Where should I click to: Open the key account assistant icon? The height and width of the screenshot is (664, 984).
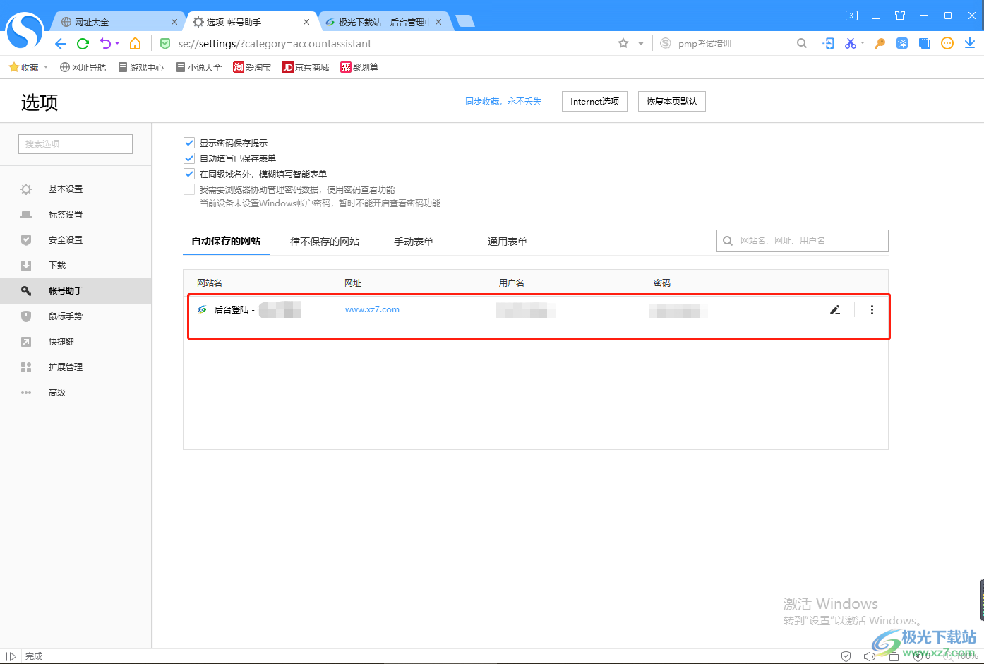pyautogui.click(x=880, y=43)
